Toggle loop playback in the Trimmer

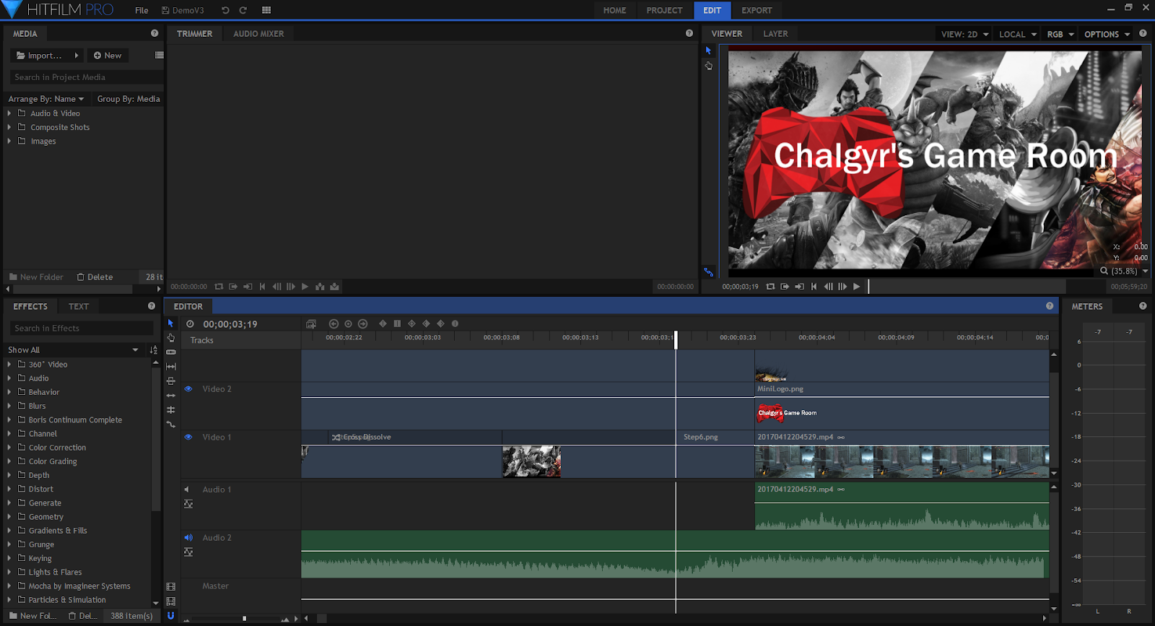(219, 287)
